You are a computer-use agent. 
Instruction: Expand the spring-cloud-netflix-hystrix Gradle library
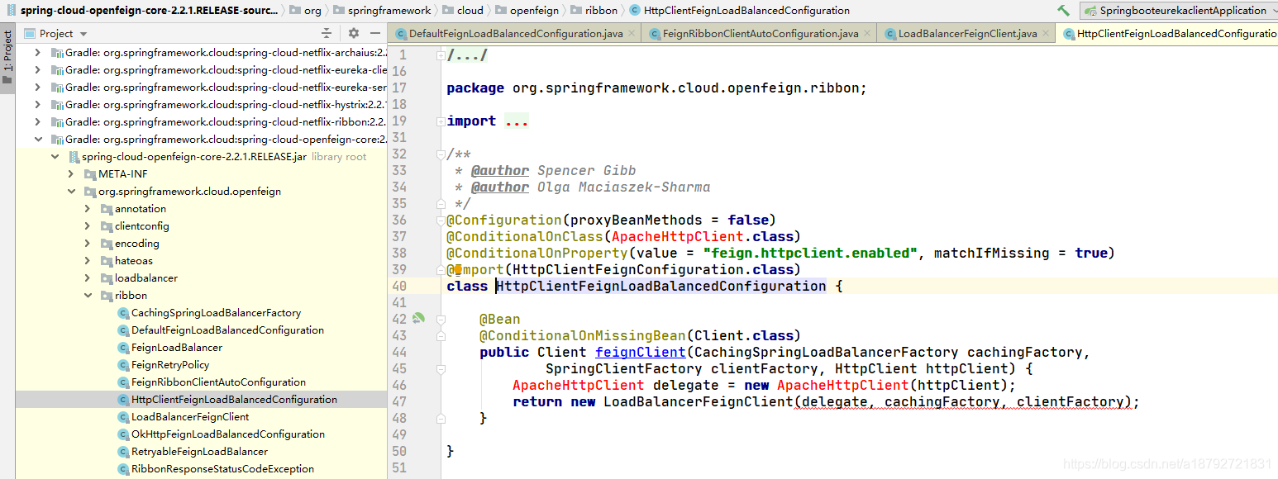pyautogui.click(x=37, y=105)
